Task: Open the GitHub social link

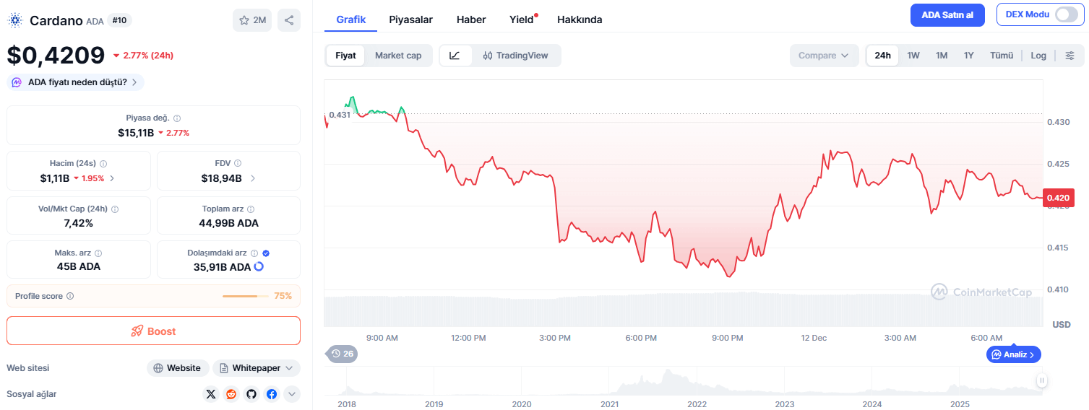Action: tap(251, 394)
